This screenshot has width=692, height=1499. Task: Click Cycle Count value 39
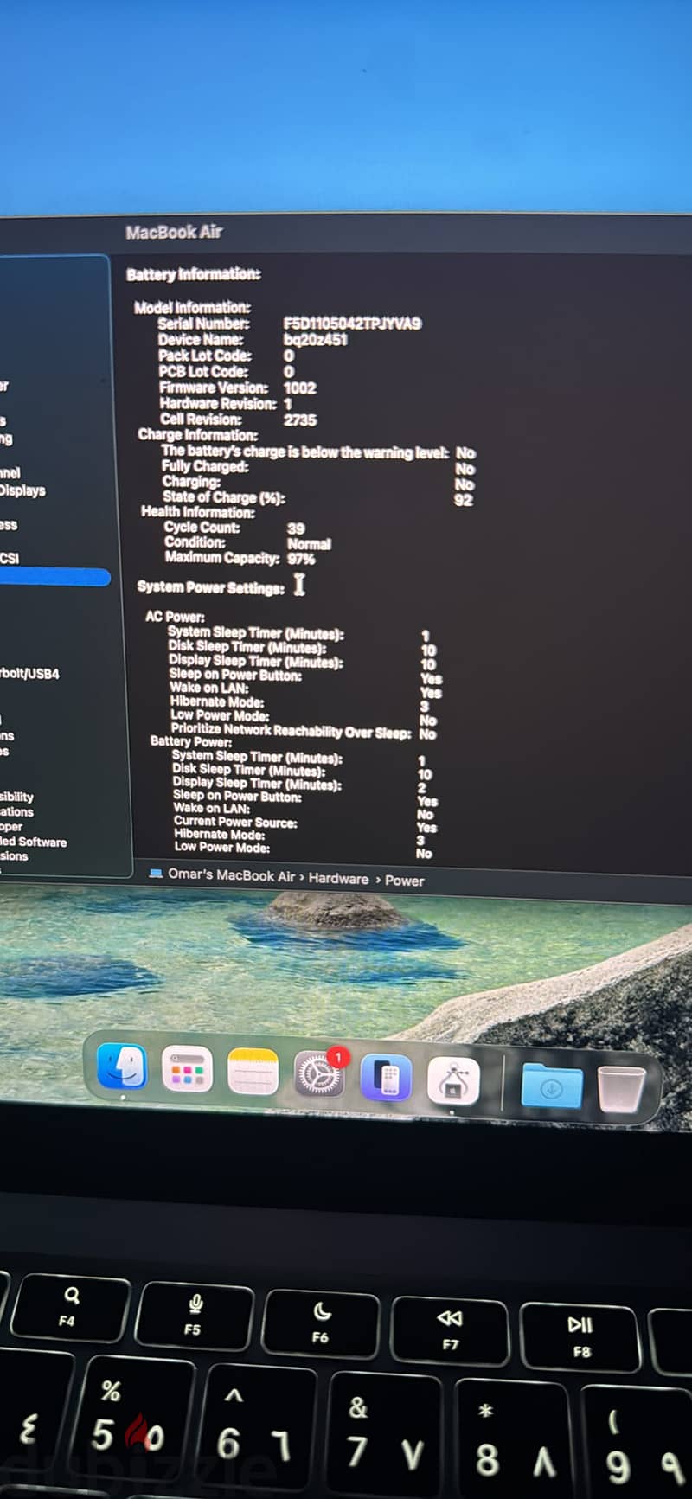(296, 528)
